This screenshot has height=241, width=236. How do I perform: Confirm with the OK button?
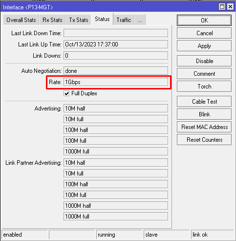pyautogui.click(x=204, y=21)
